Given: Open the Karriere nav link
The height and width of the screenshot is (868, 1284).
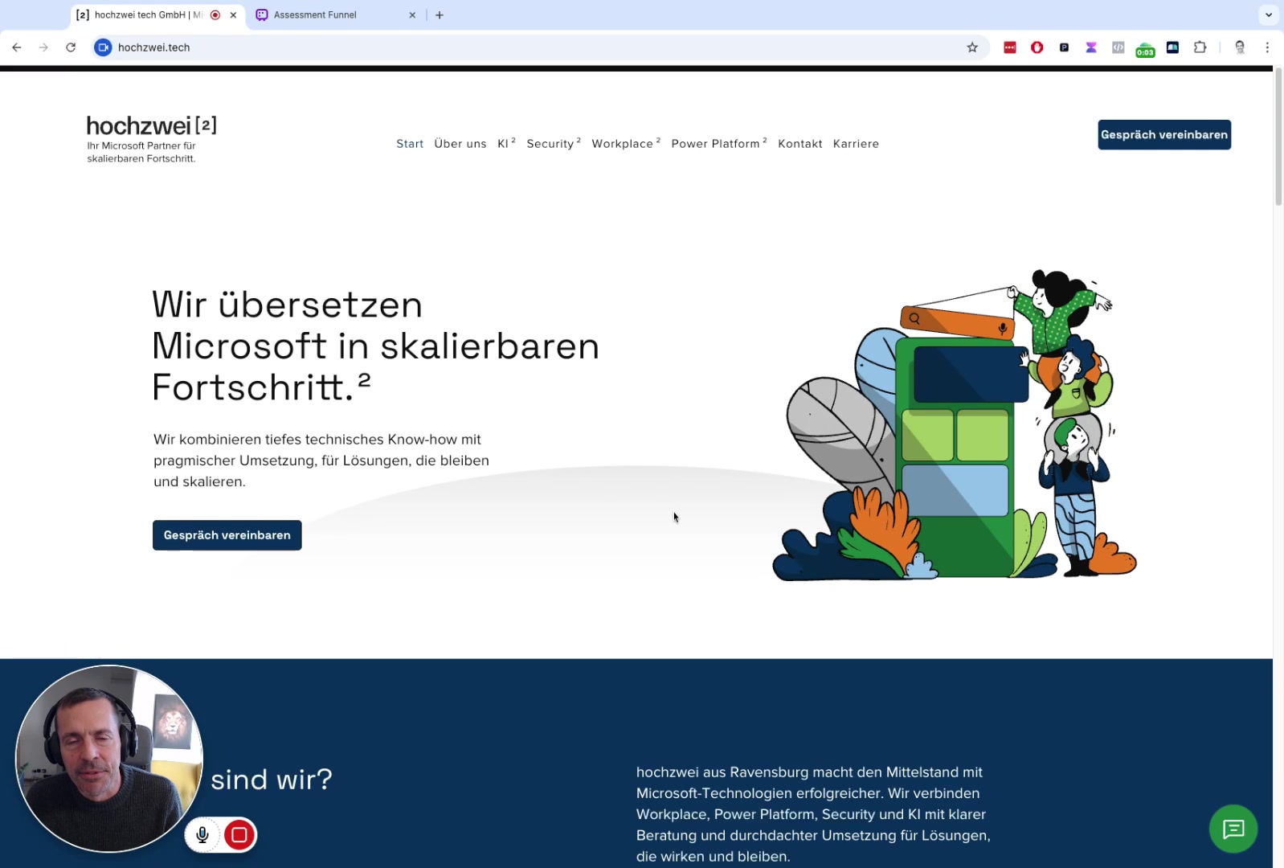Looking at the screenshot, I should [856, 144].
